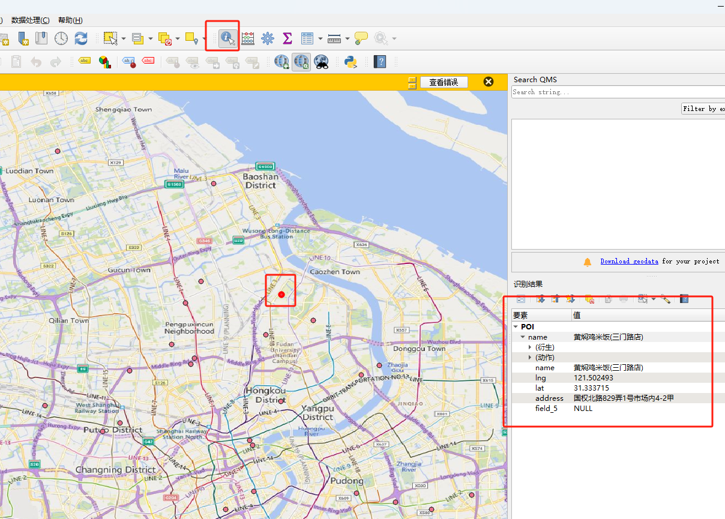Toggle the QMS globe search panel button
Screen dimensions: 725x519
(301, 62)
